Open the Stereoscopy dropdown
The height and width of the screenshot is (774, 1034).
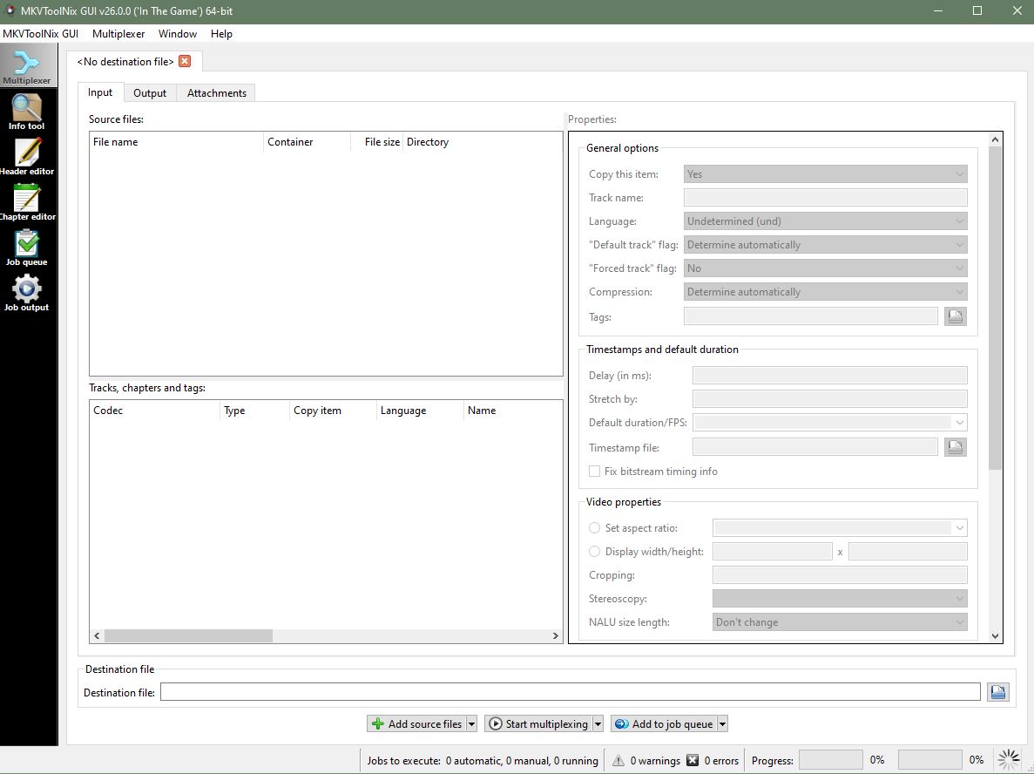pyautogui.click(x=840, y=599)
